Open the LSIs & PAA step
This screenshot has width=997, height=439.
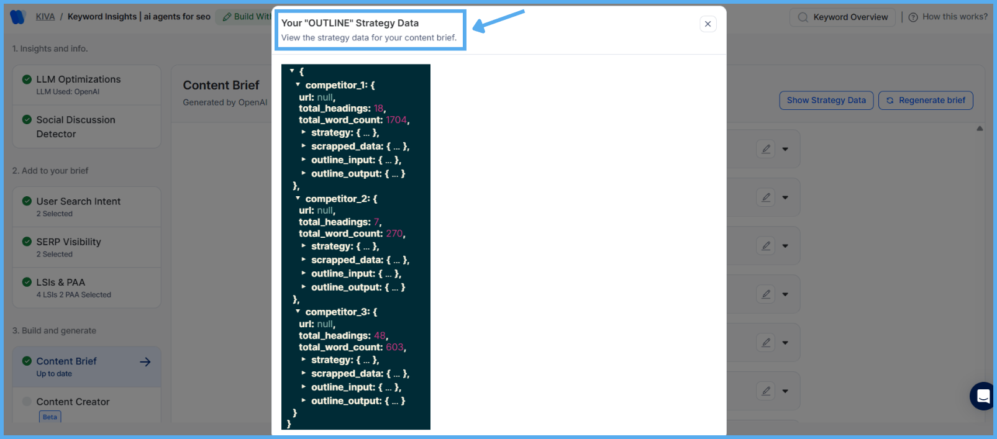(x=61, y=283)
